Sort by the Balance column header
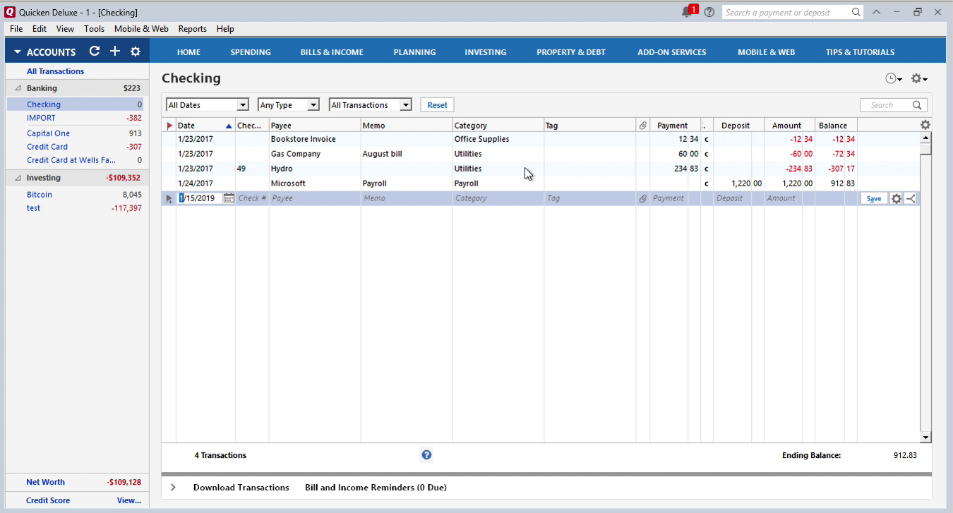Viewport: 953px width, 513px height. coord(836,126)
